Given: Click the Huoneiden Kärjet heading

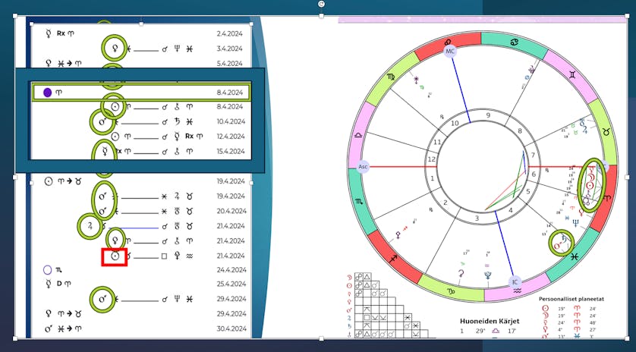Looking at the screenshot, I should click(x=493, y=321).
